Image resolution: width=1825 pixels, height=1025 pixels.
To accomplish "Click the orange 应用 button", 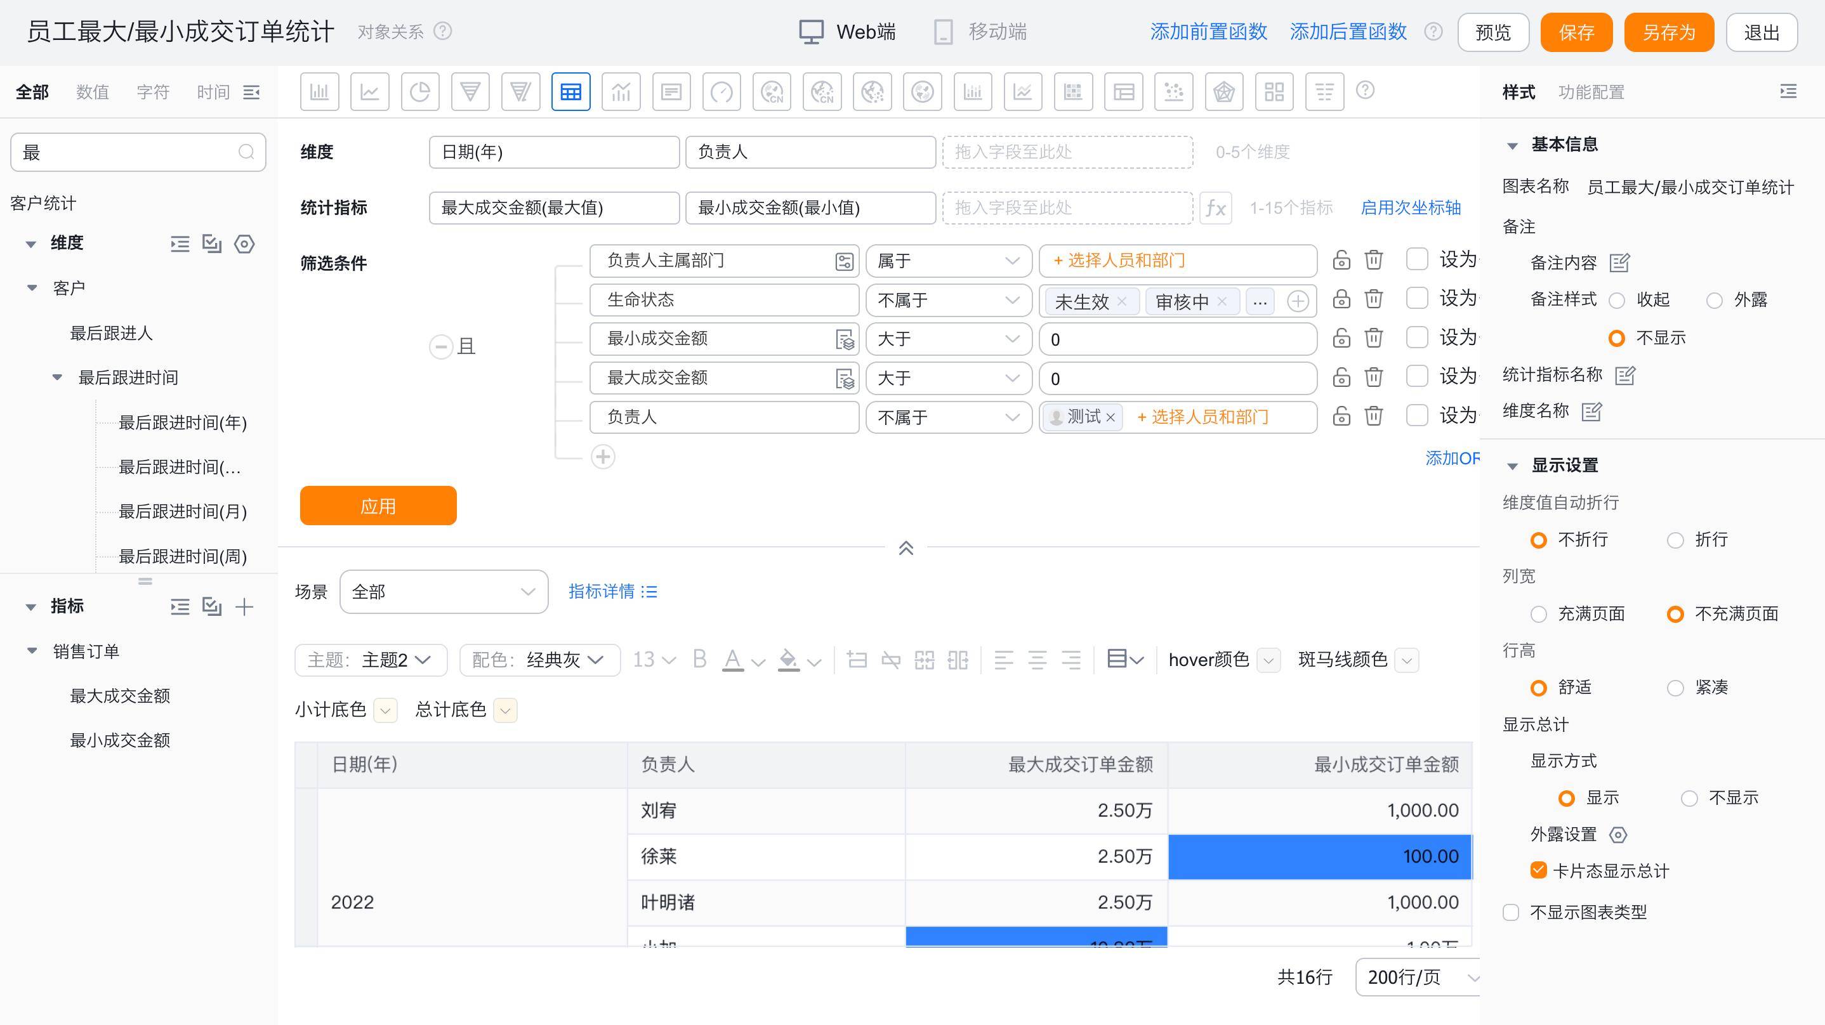I will pyautogui.click(x=378, y=506).
